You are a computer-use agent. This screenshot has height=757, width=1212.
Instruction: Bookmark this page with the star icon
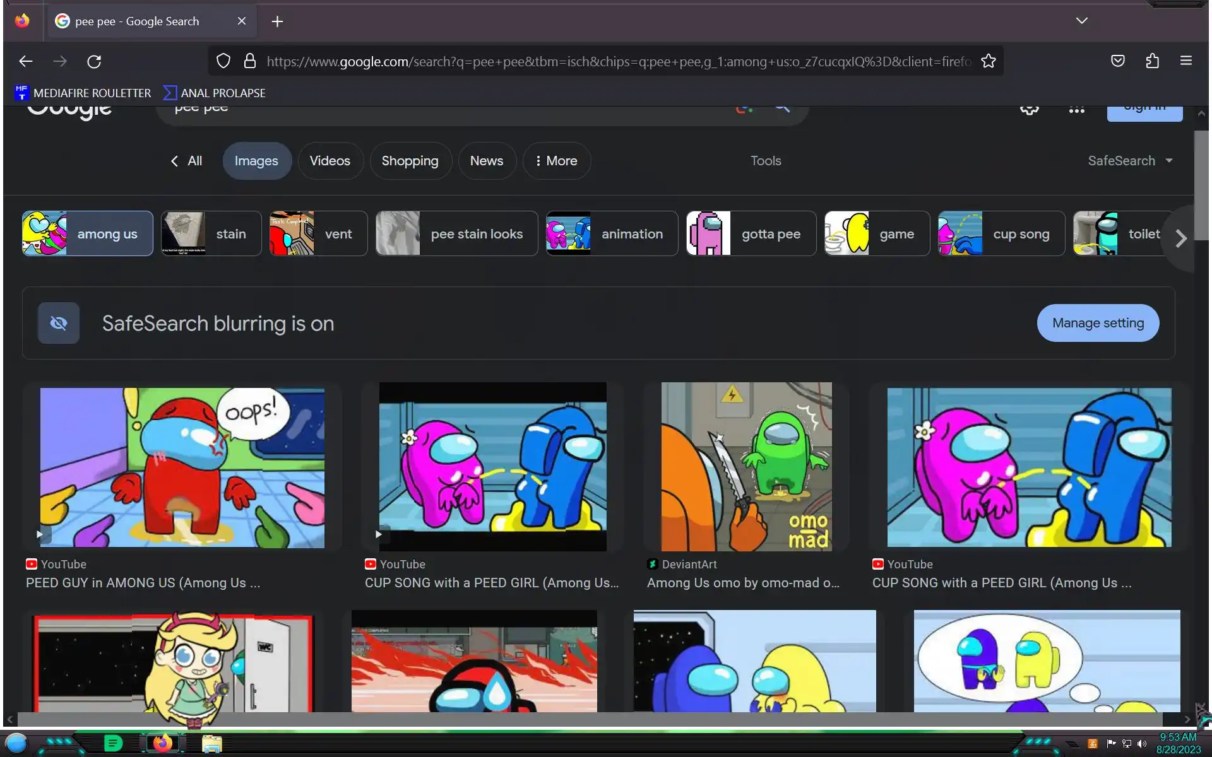[x=988, y=61]
